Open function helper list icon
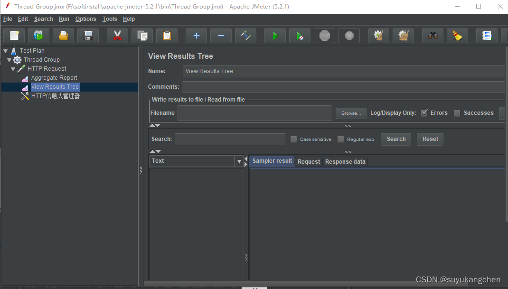The height and width of the screenshot is (289, 508). click(487, 36)
